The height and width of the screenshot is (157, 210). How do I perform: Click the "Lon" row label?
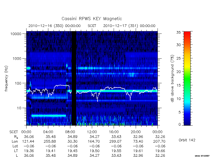point(15,141)
